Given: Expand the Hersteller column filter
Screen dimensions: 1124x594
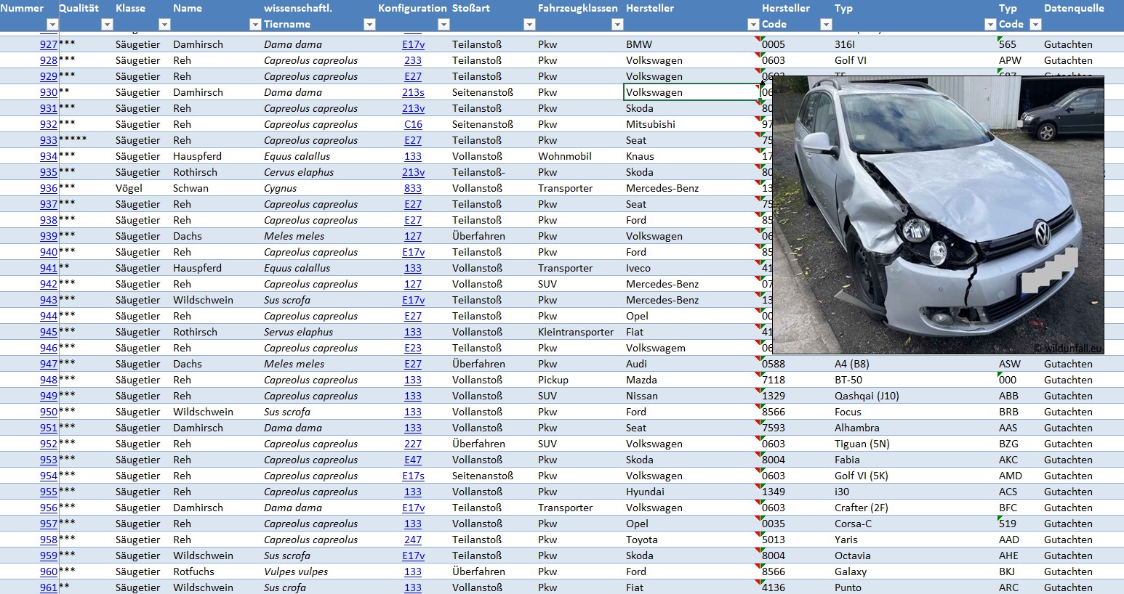Looking at the screenshot, I should click(753, 25).
